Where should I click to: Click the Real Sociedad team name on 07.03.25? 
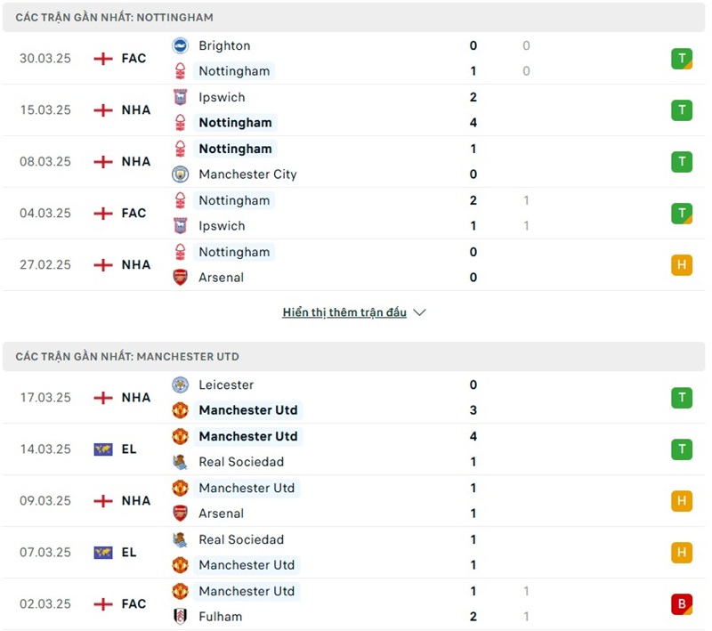[x=241, y=539]
